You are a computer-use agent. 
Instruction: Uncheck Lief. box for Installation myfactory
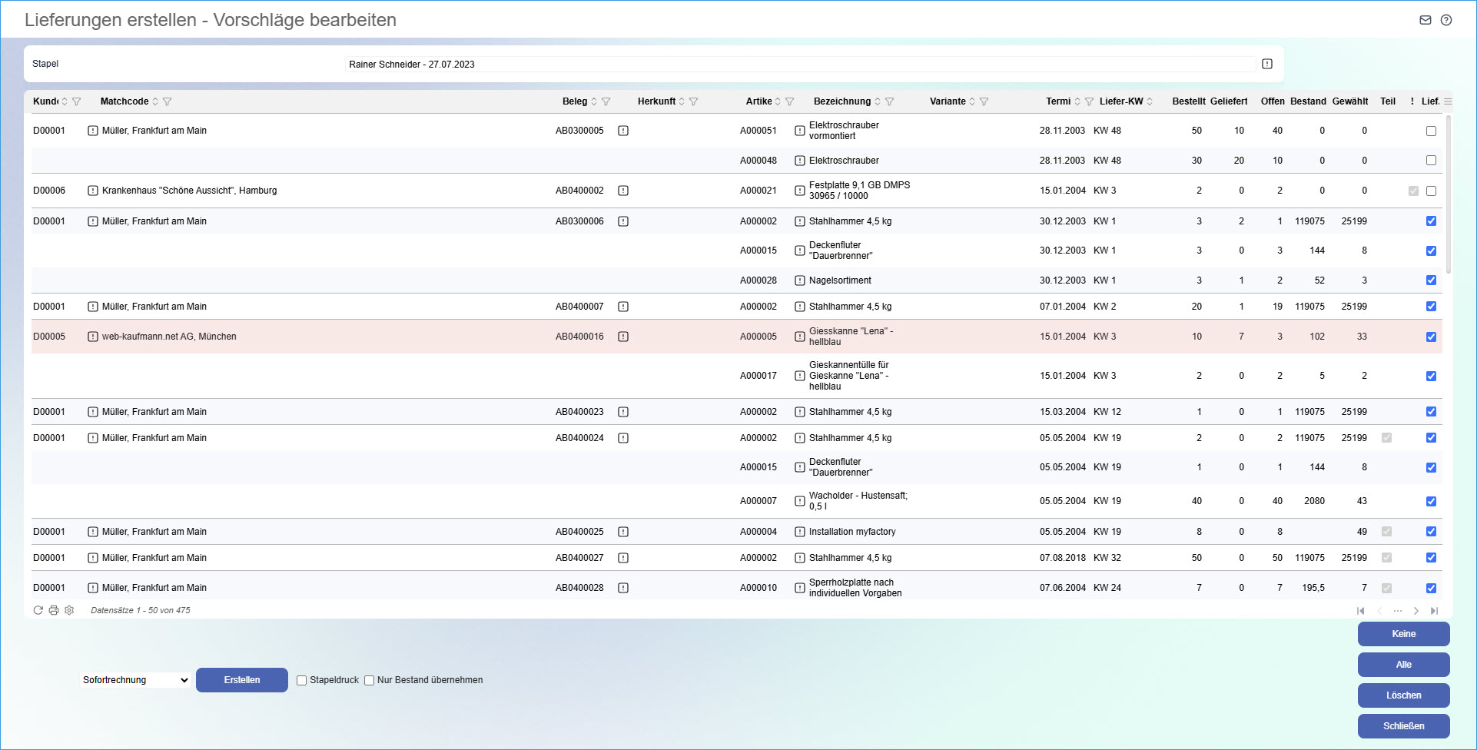(x=1431, y=532)
